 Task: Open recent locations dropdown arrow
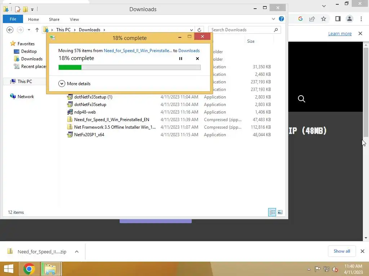click(29, 30)
